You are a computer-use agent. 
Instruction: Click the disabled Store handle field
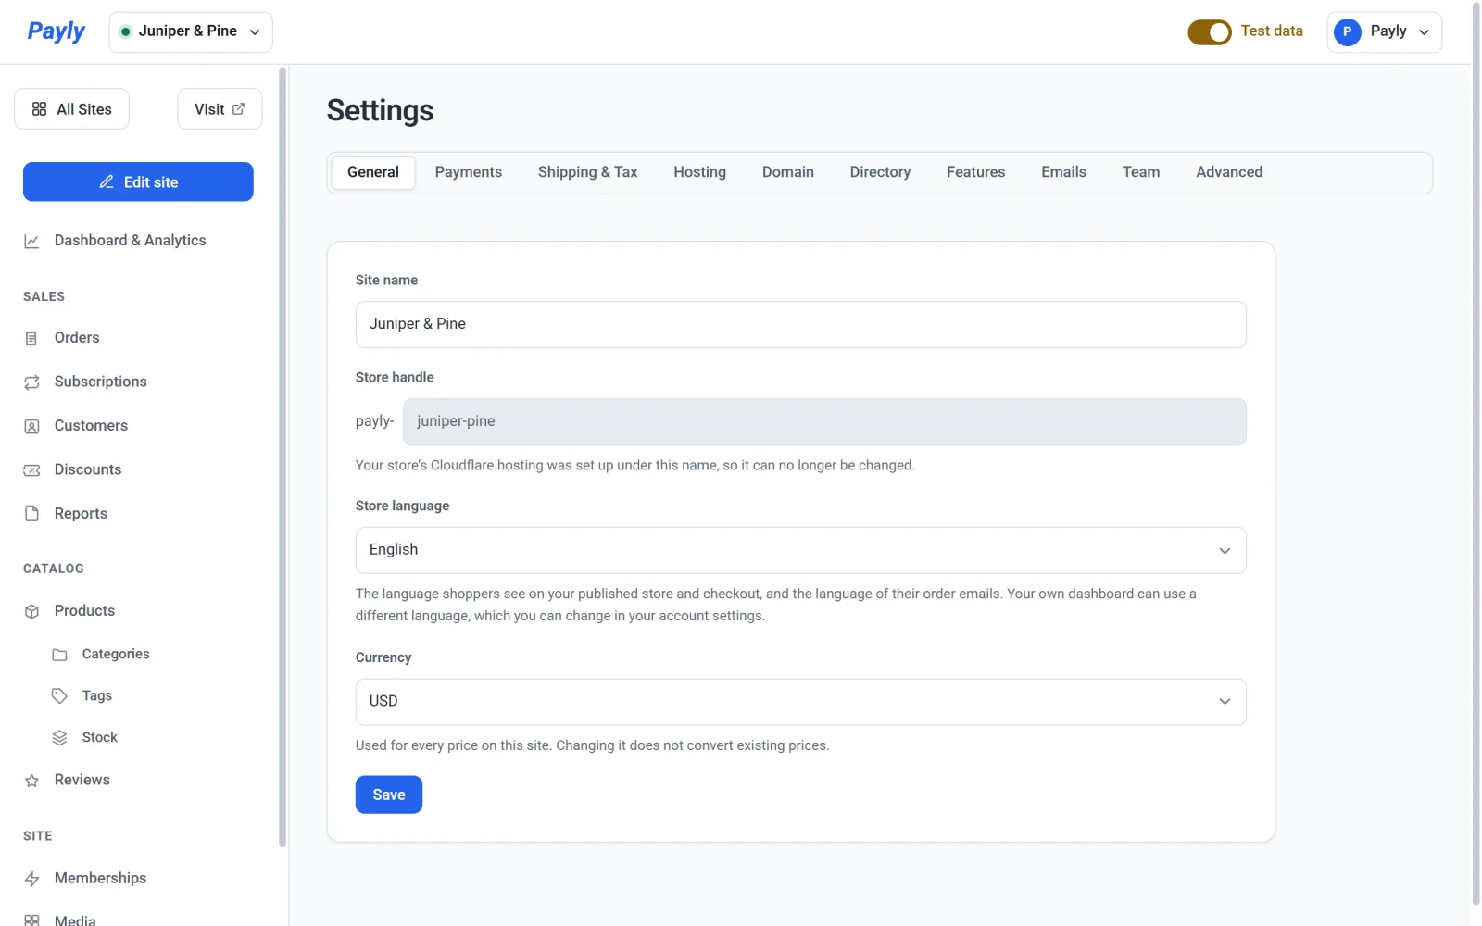tap(824, 421)
